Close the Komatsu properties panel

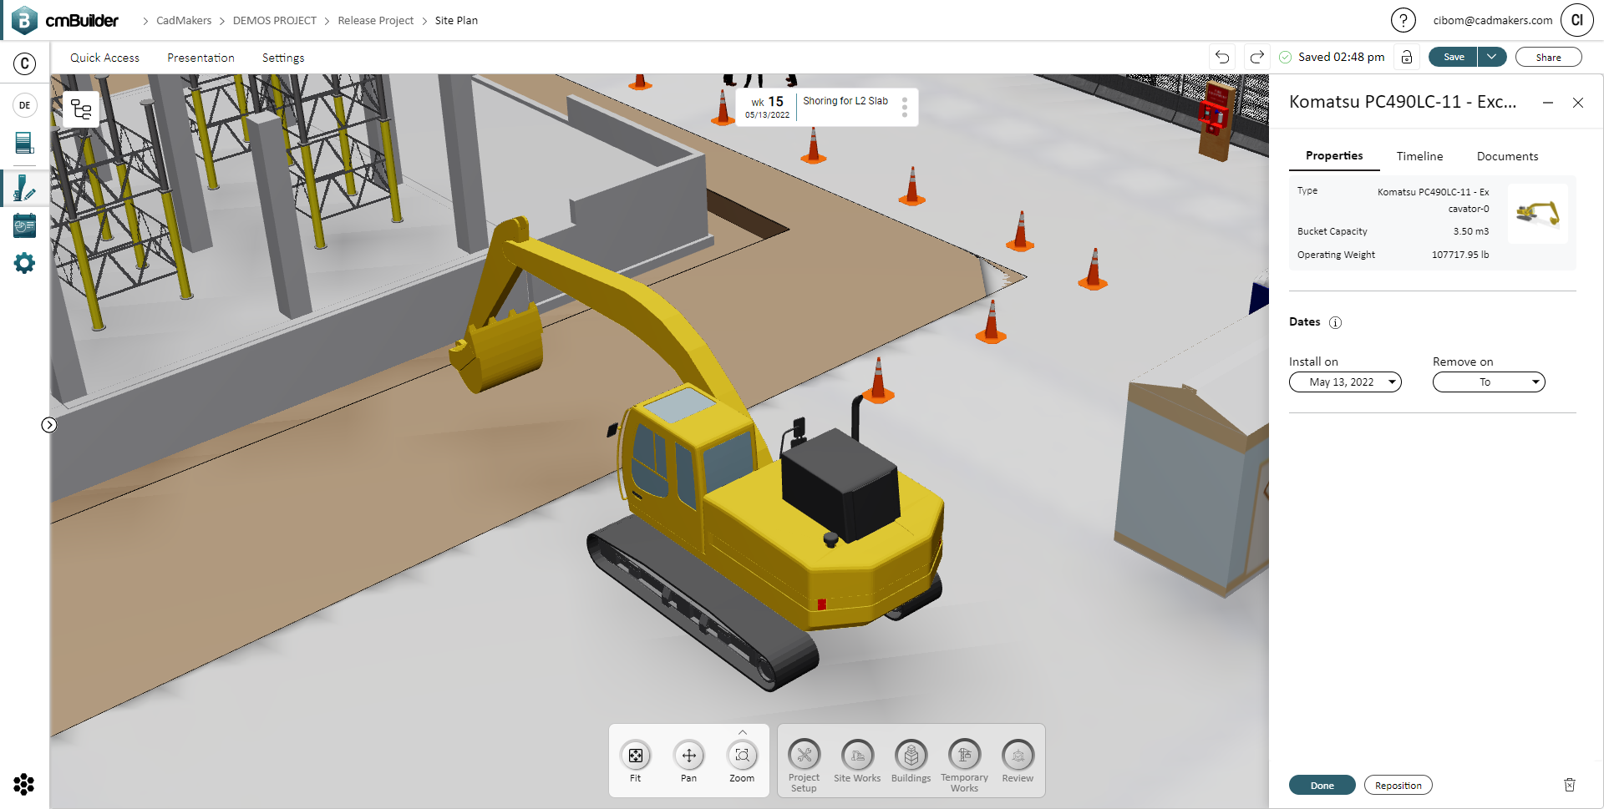(x=1578, y=103)
